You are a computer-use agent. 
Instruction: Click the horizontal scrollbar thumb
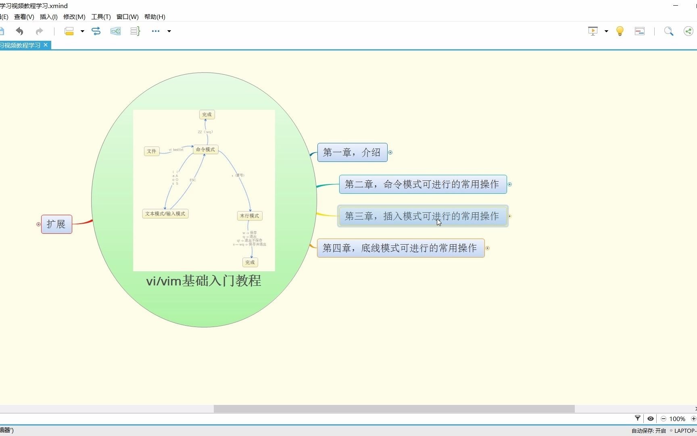pos(394,409)
